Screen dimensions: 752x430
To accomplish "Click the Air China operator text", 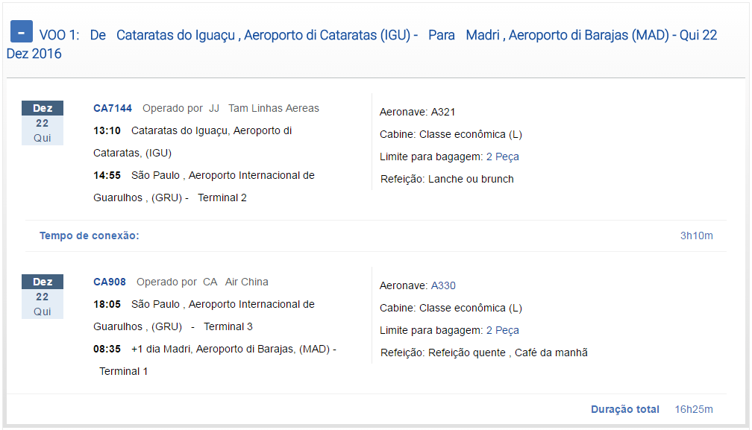I will point(246,282).
